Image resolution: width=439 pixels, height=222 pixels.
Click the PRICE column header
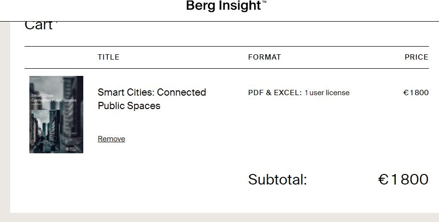pyautogui.click(x=416, y=57)
